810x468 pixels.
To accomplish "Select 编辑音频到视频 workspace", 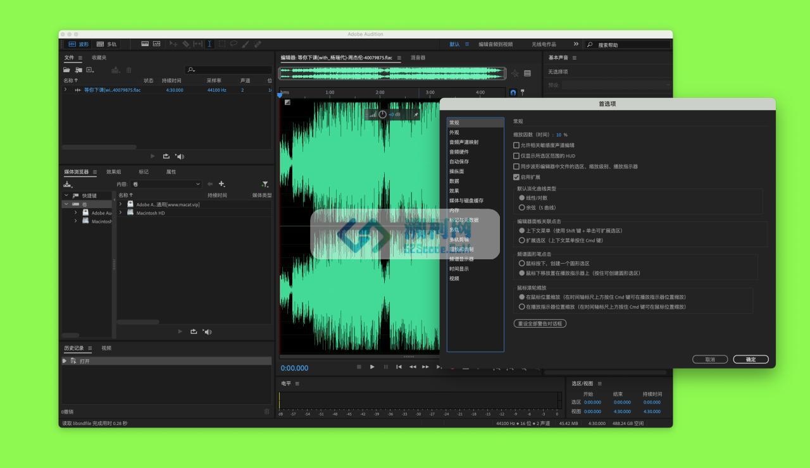I will 495,44.
